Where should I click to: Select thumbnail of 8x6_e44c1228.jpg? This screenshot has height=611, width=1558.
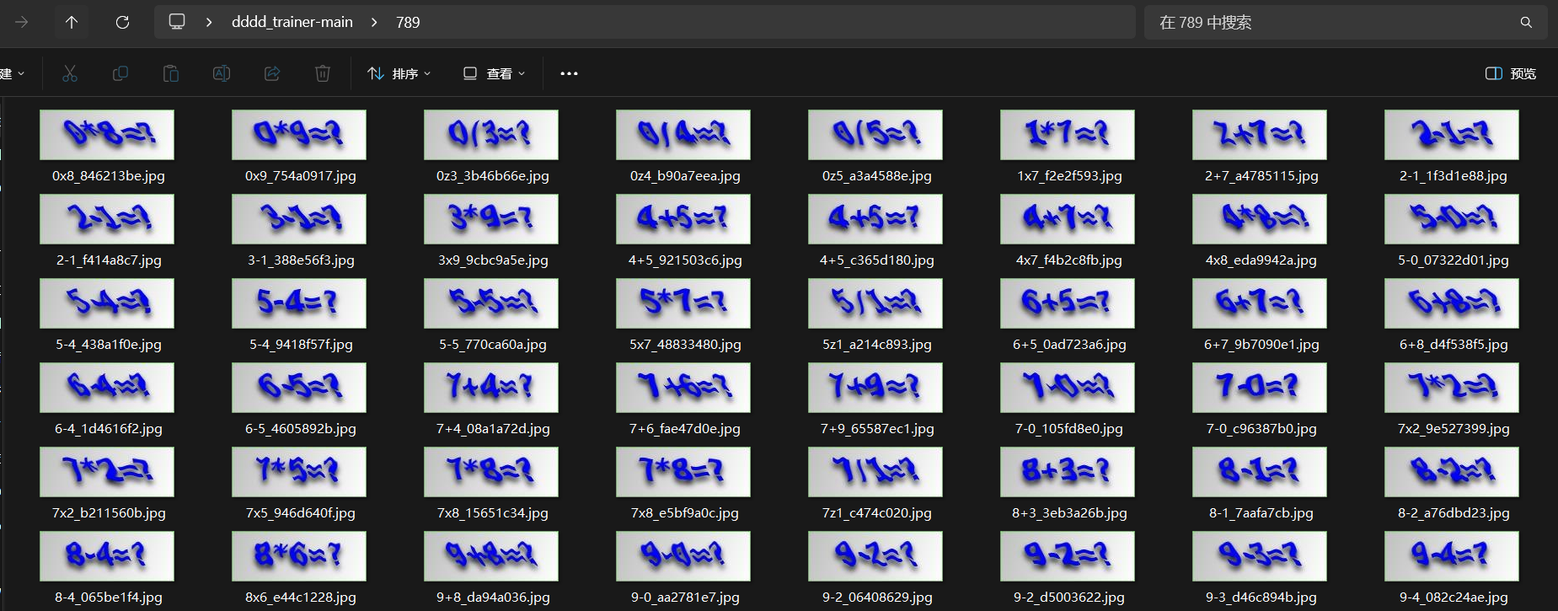299,556
